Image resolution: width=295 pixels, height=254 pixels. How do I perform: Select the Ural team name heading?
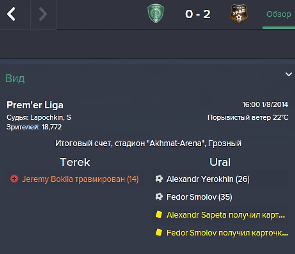pos(220,162)
